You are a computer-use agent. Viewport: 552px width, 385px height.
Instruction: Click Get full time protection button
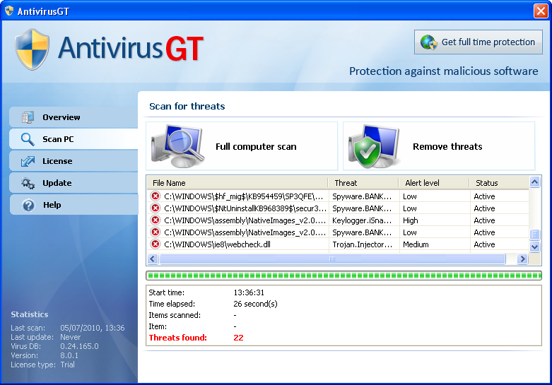coord(478,42)
